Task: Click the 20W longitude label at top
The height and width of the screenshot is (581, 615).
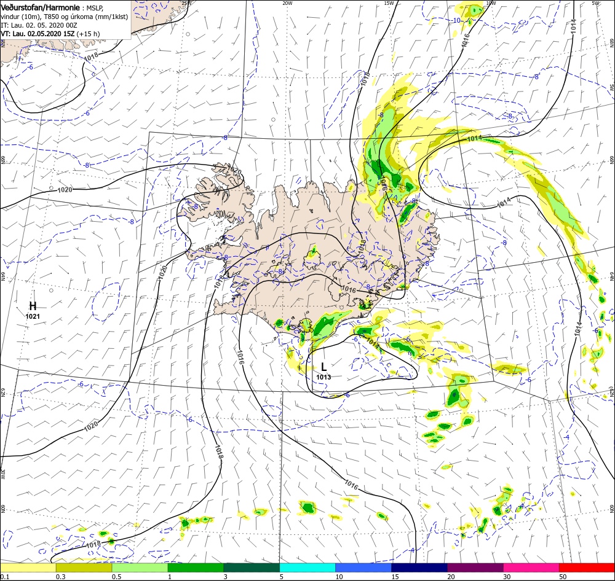Action: click(x=287, y=3)
